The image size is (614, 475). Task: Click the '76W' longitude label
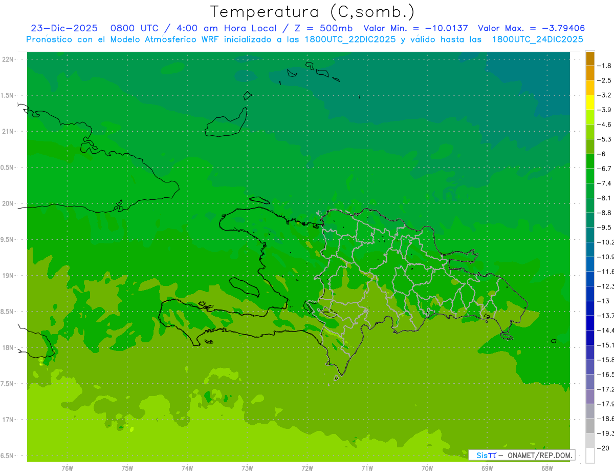tap(67, 468)
